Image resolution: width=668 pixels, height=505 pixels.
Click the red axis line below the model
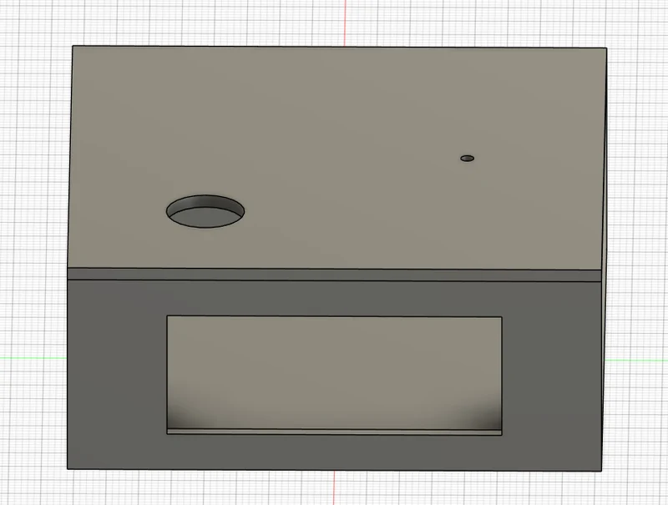(335, 487)
